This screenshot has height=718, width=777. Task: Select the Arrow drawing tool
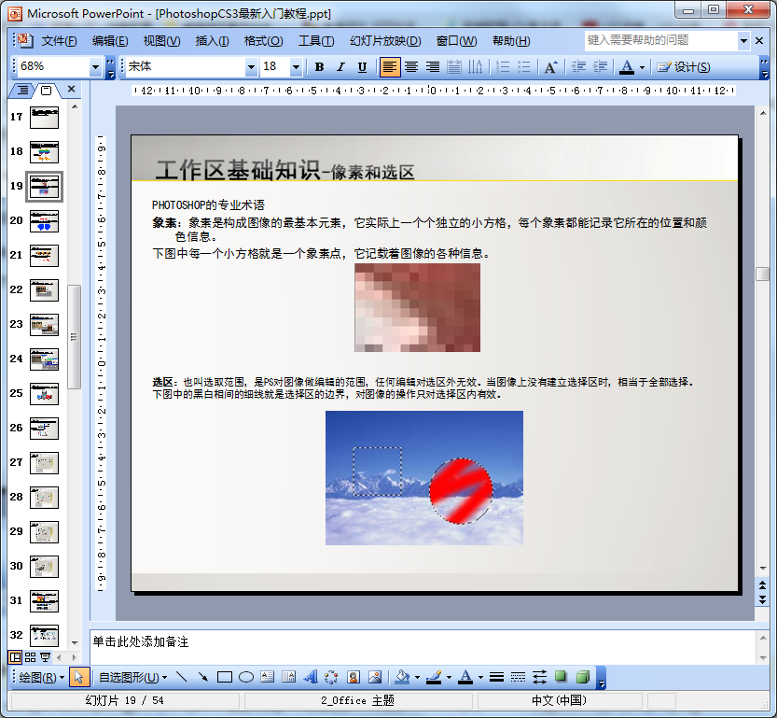click(203, 677)
